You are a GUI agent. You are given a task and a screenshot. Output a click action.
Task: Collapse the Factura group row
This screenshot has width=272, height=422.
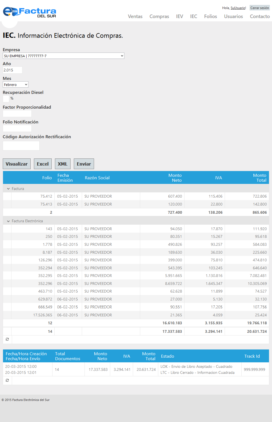tap(8, 189)
